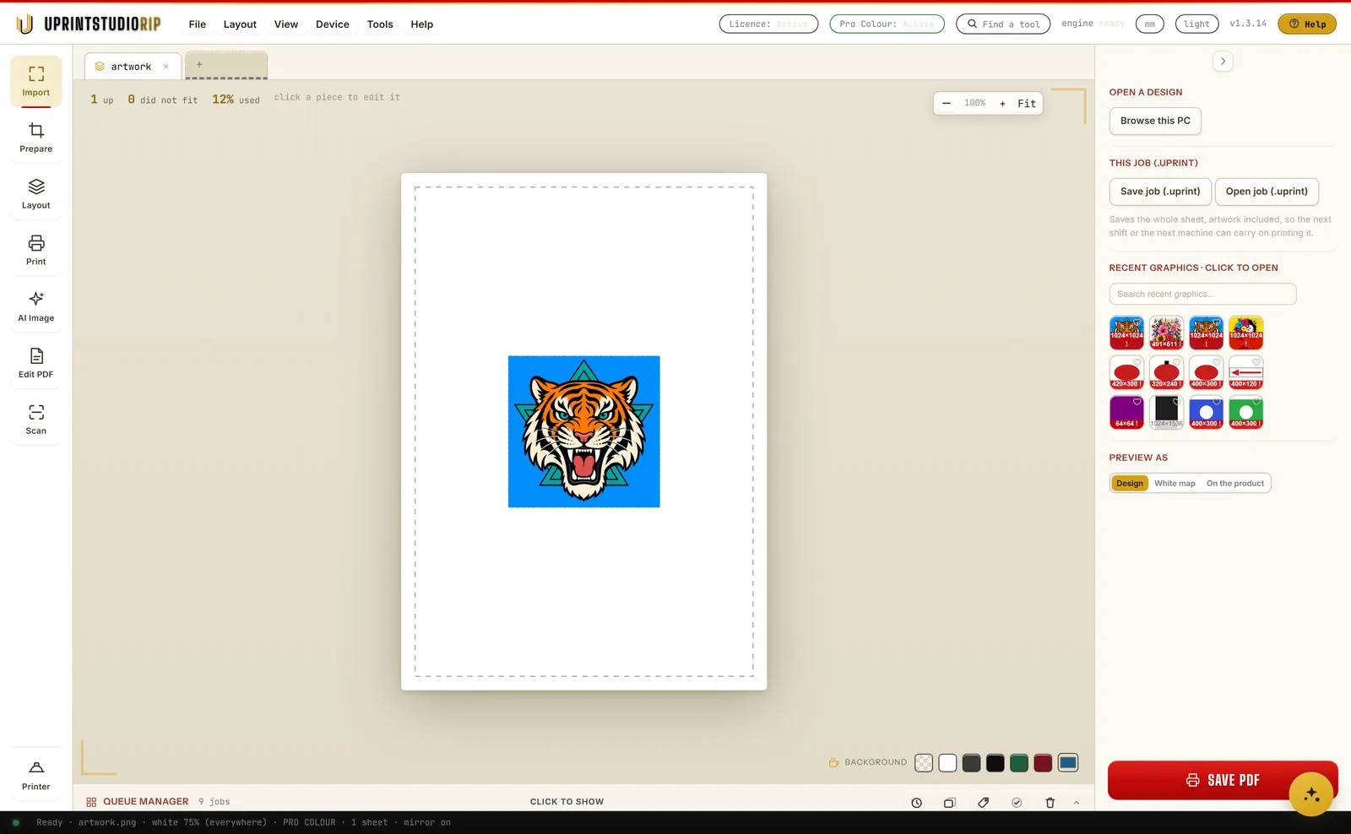Click Open job (.uprint)
This screenshot has height=834, width=1351.
[1267, 192]
